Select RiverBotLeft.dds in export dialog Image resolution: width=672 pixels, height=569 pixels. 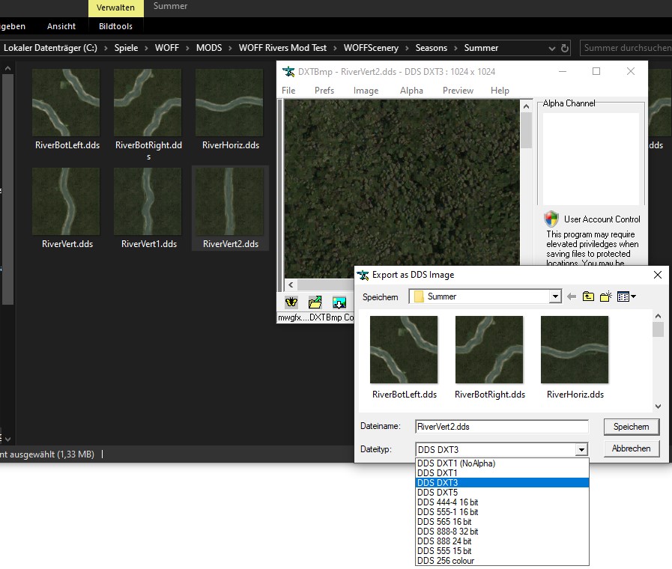click(x=404, y=358)
